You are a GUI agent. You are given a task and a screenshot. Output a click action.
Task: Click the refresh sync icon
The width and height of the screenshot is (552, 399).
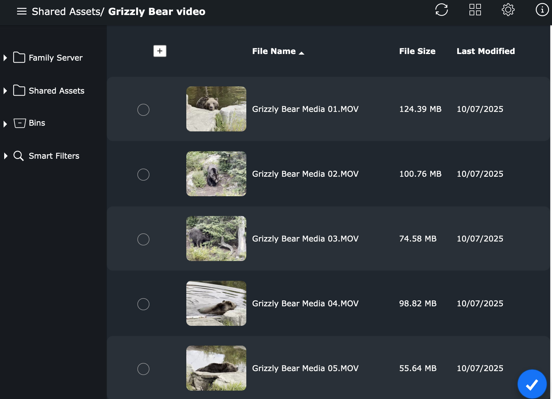pyautogui.click(x=441, y=10)
